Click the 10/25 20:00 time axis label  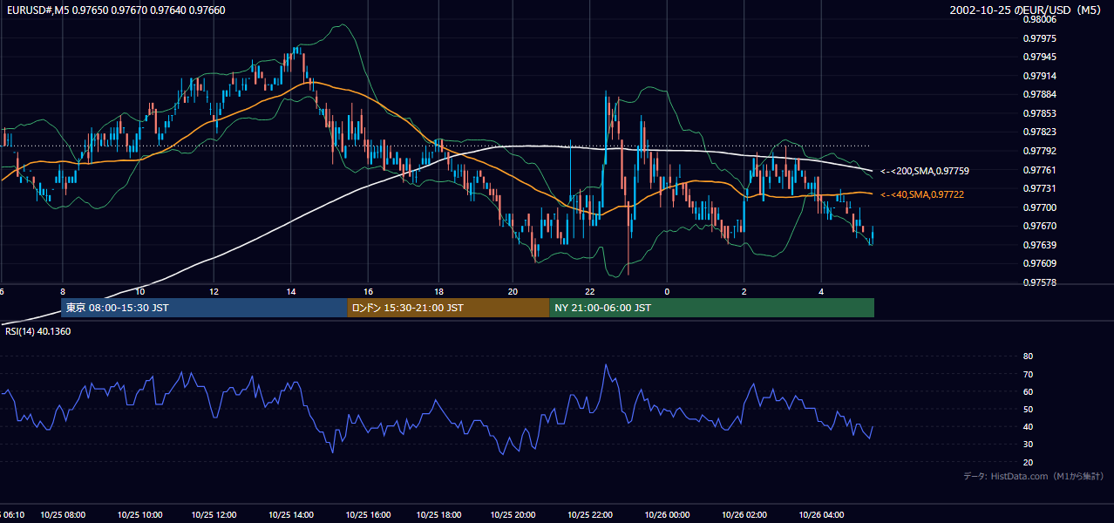pos(513,515)
